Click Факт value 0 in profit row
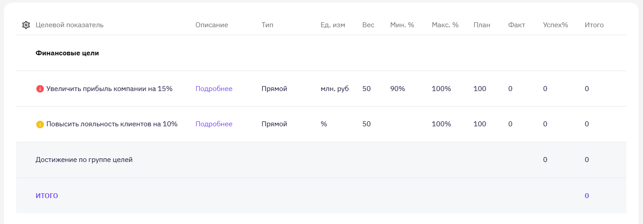Image resolution: width=643 pixels, height=224 pixels. pyautogui.click(x=510, y=89)
